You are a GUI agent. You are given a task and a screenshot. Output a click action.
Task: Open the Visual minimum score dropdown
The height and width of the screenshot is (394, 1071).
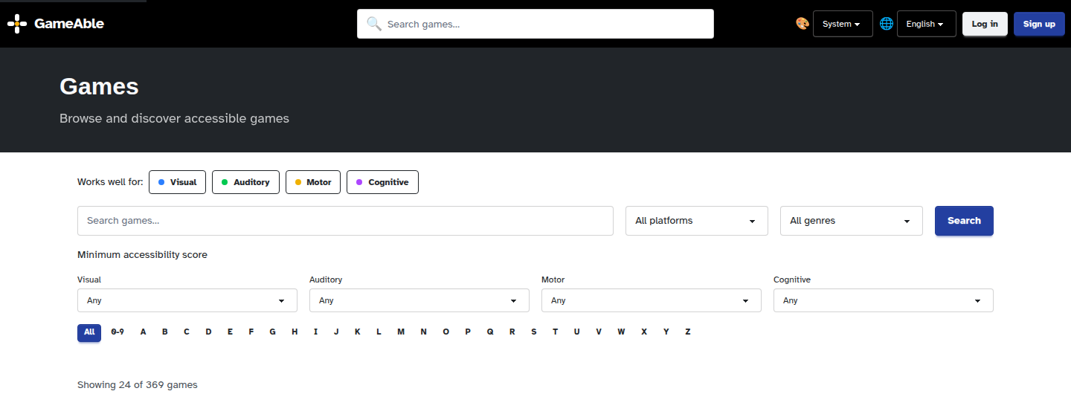pyautogui.click(x=187, y=300)
